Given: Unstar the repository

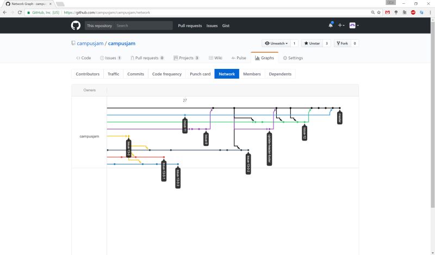Looking at the screenshot, I should coord(312,43).
